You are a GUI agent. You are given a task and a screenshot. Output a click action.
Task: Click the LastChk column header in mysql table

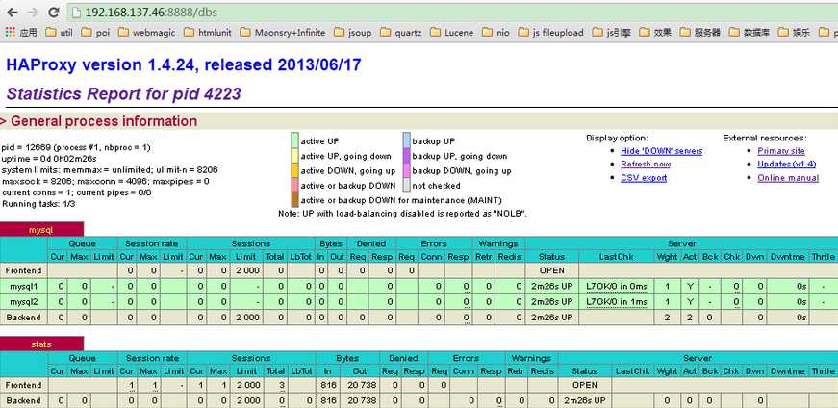point(616,257)
